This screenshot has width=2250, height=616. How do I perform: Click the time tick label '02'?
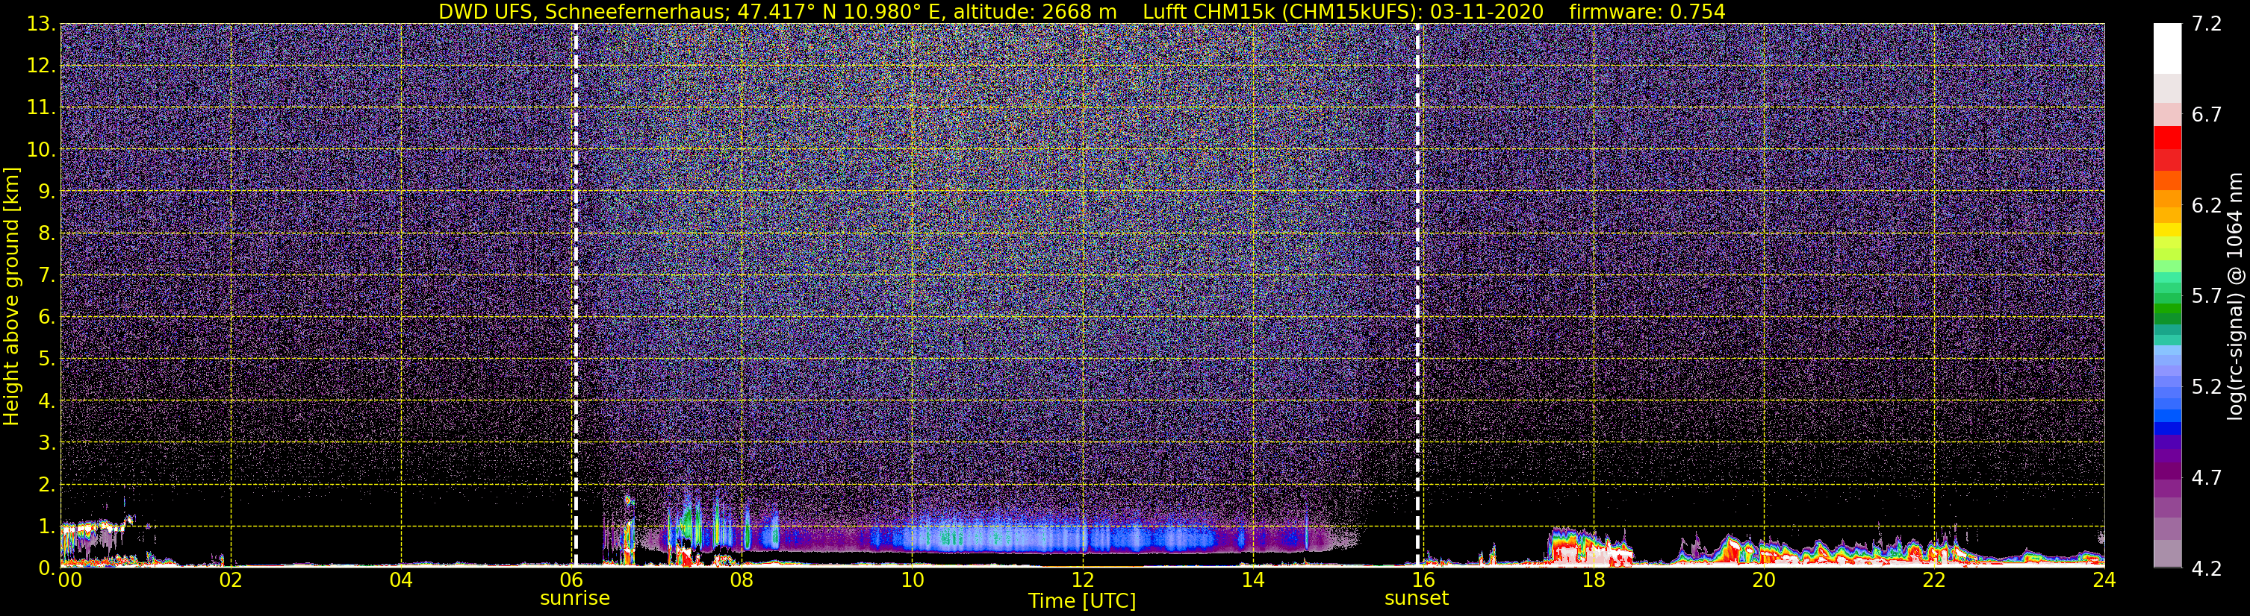230,580
